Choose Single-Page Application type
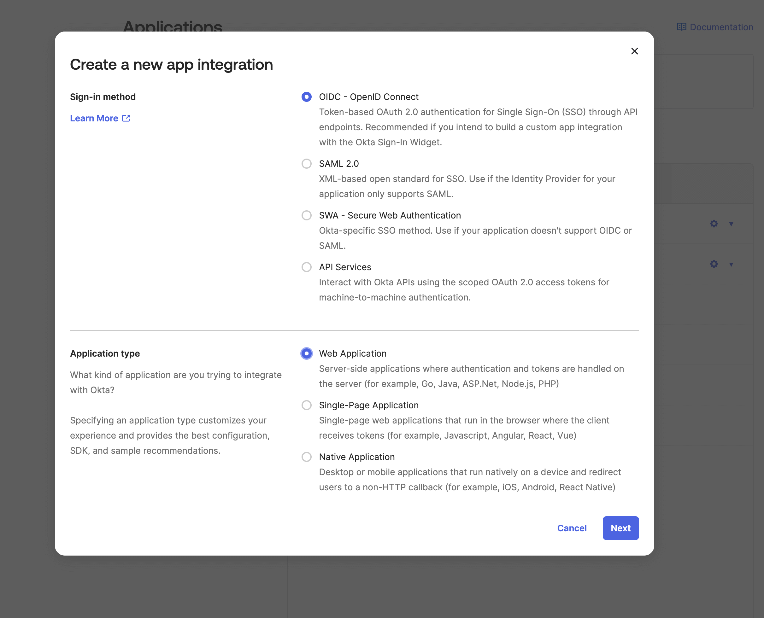Screen dimensions: 764x618 306,405
